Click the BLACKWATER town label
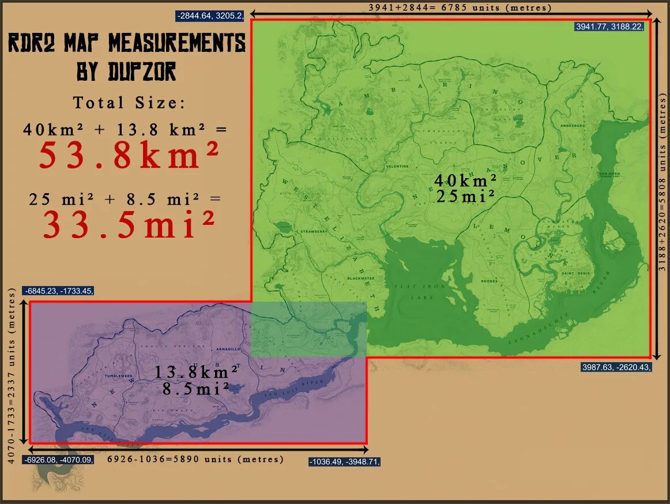Image resolution: width=670 pixels, height=504 pixels. pos(361,279)
